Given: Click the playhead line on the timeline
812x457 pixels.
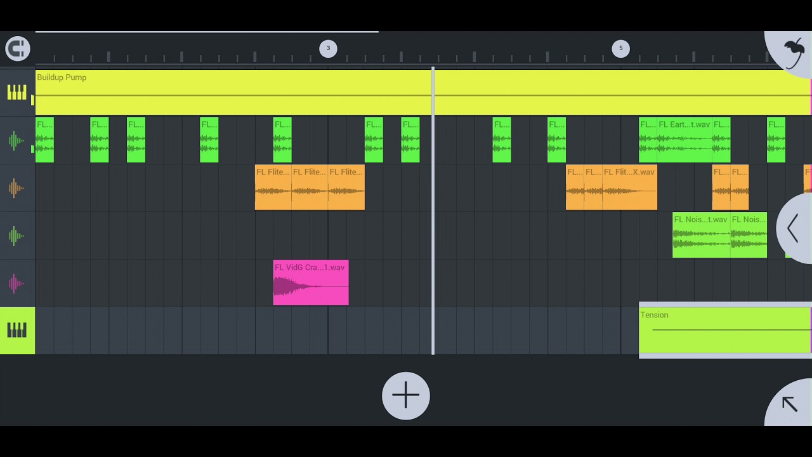Looking at the screenshot, I should click(x=433, y=211).
